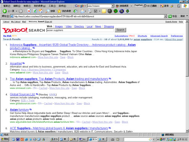Open the Preferences link
Viewport: 189px width, 142px height.
point(177,36)
